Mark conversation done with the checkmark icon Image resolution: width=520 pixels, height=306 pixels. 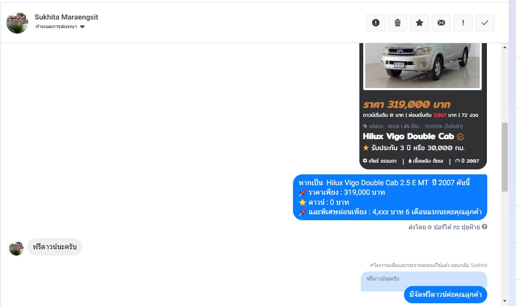pos(485,23)
